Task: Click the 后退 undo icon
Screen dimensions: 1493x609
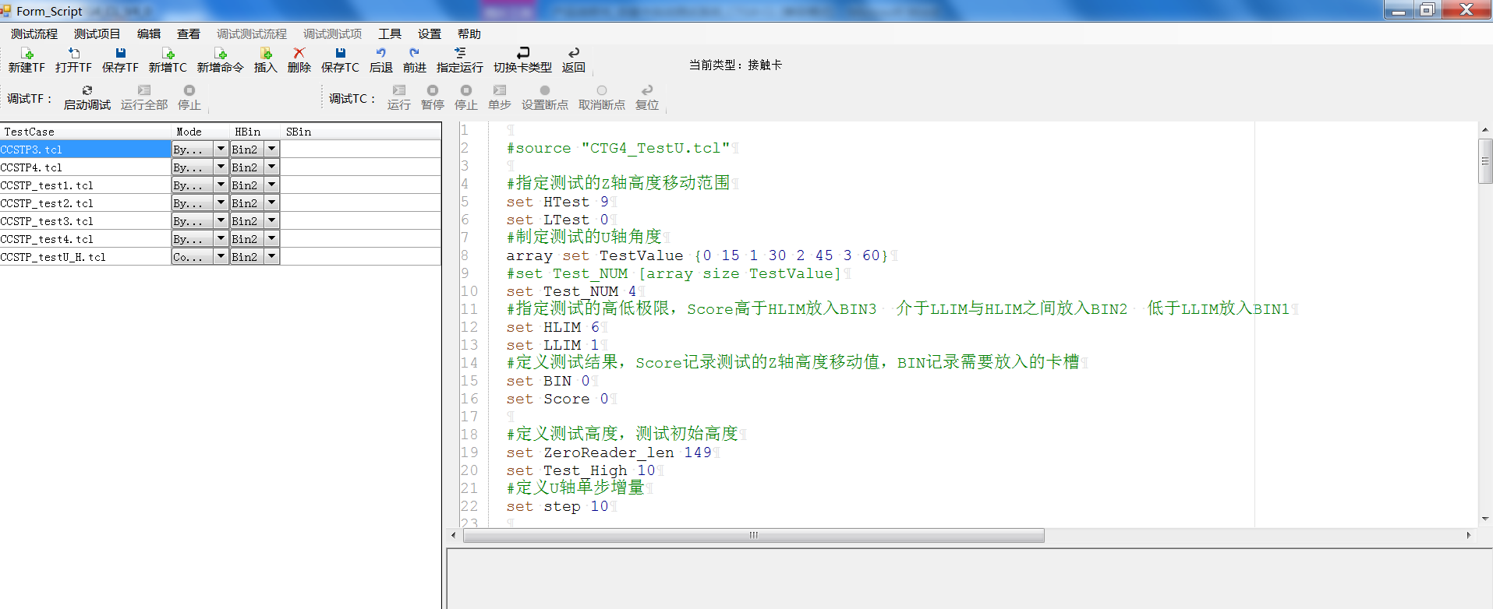Action: 381,53
